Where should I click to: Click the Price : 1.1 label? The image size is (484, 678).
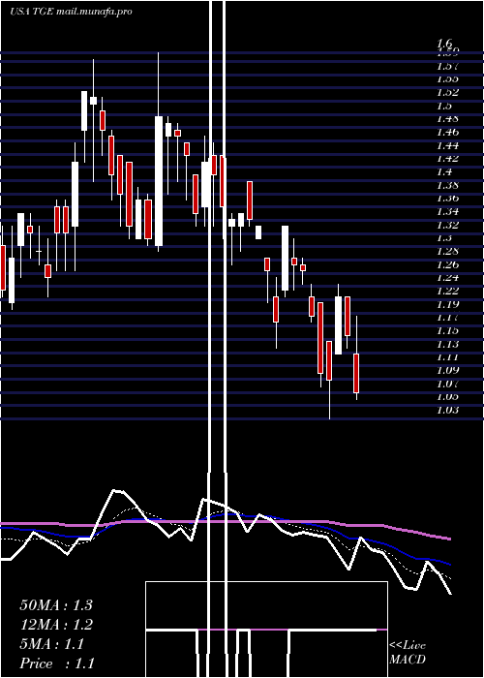click(x=57, y=663)
